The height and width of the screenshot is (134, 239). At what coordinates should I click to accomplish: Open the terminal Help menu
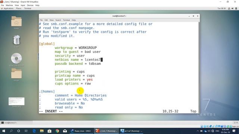[x=74, y=20]
